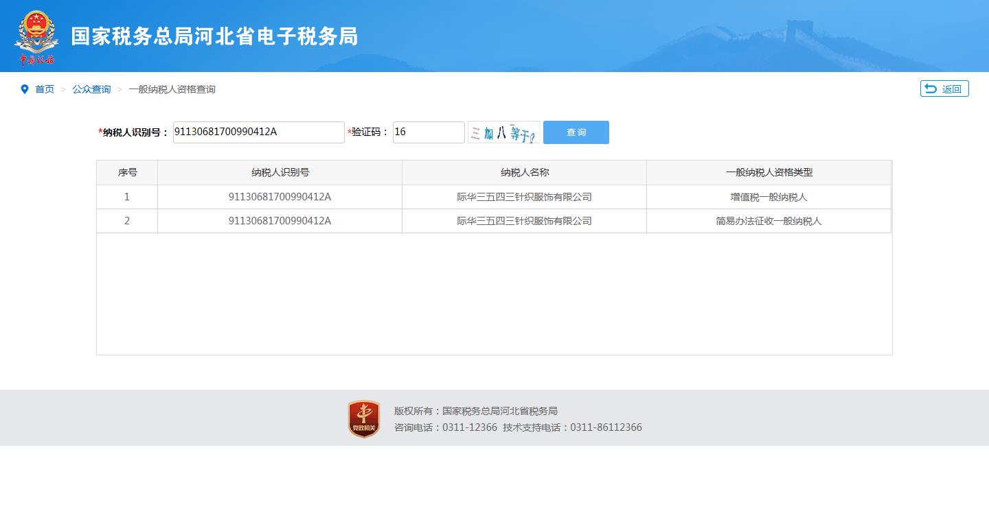Select the 简易办法征收一般纳税人 cell
This screenshot has width=989, height=531.
point(769,221)
